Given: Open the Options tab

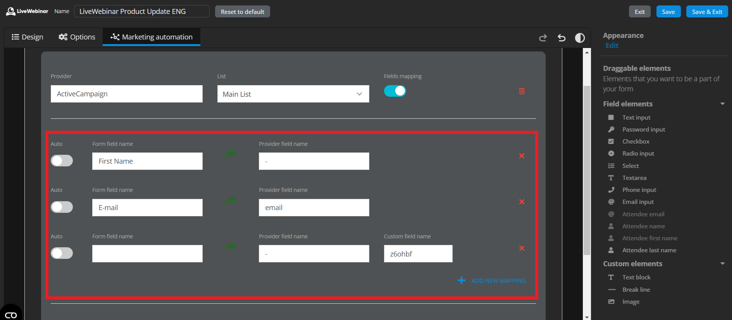Looking at the screenshot, I should click(x=77, y=37).
